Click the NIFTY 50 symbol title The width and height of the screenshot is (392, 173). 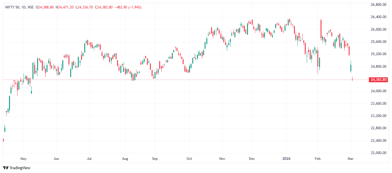pos(13,7)
